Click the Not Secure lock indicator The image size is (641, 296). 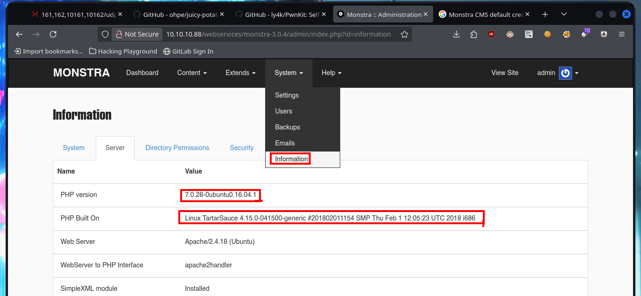click(x=137, y=34)
